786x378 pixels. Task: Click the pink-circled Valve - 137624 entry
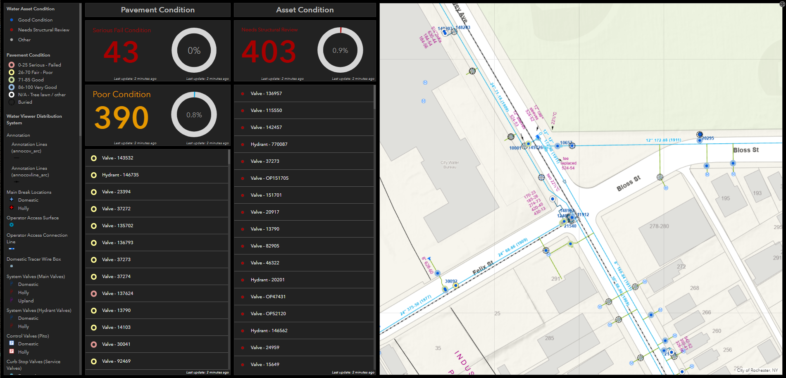point(117,293)
